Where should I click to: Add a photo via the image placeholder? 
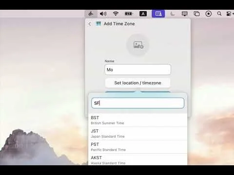point(138,45)
